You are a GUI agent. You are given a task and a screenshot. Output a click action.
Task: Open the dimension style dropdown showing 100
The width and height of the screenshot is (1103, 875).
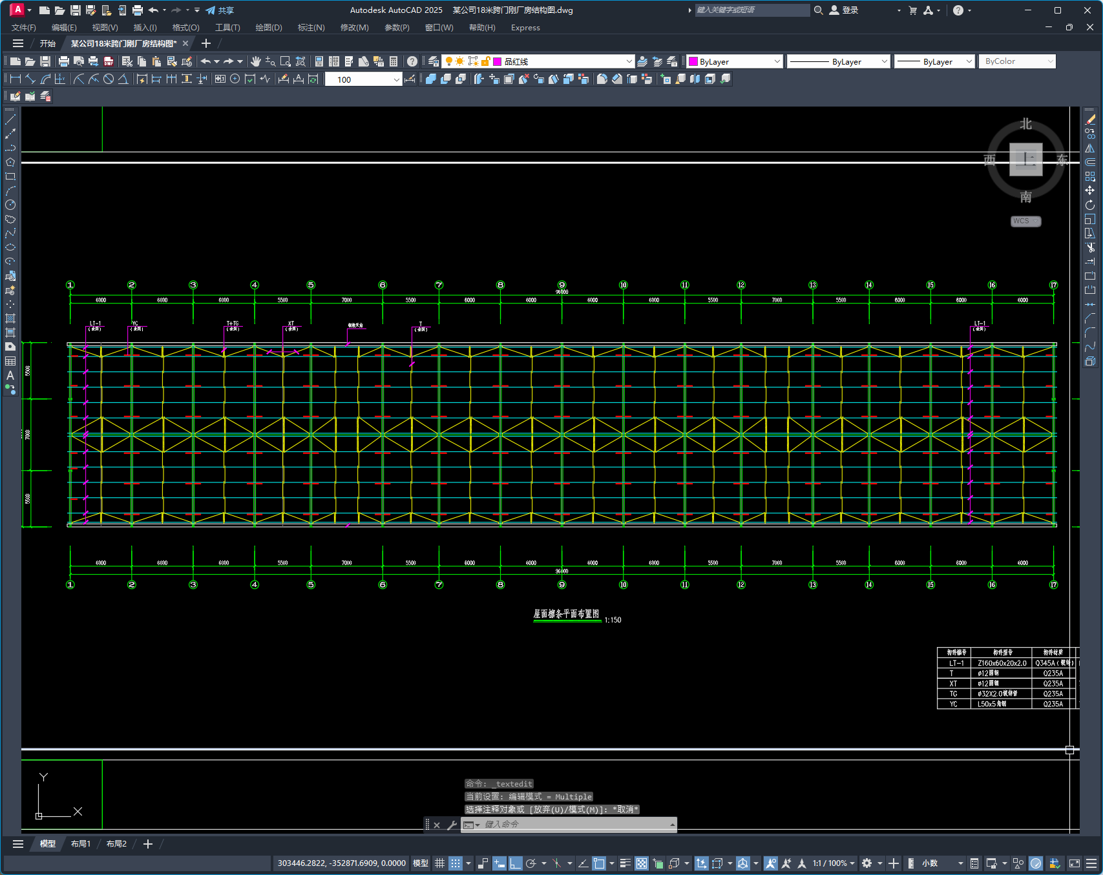point(363,79)
